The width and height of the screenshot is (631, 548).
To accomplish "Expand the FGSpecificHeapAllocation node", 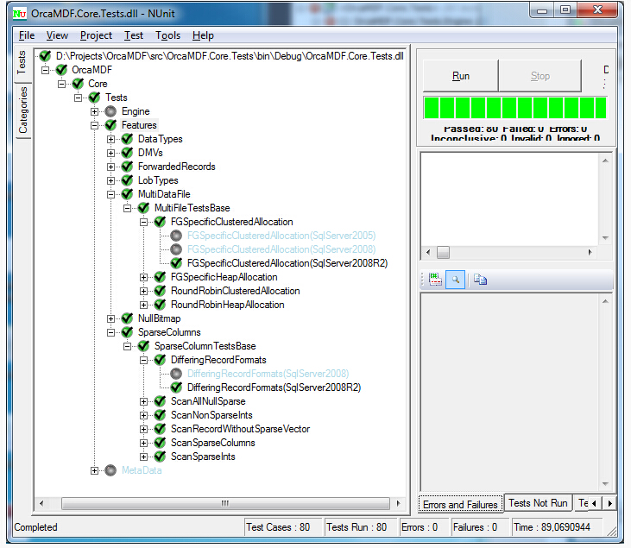I will (x=143, y=277).
